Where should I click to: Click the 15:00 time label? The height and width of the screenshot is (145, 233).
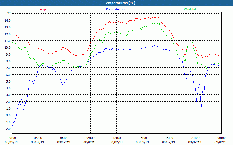point(143,138)
